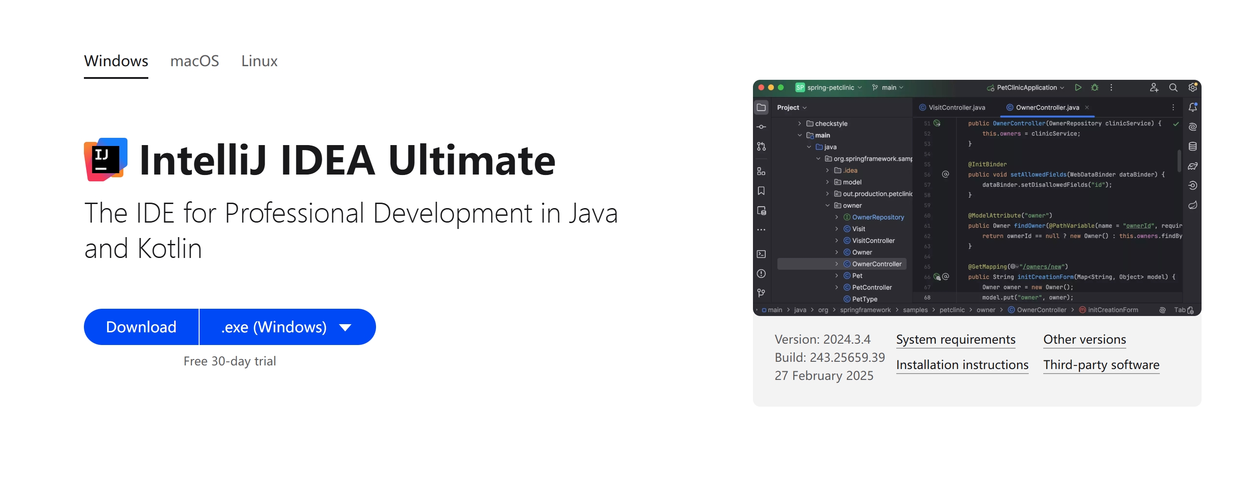Expand the OwnerRepository node

click(x=836, y=217)
